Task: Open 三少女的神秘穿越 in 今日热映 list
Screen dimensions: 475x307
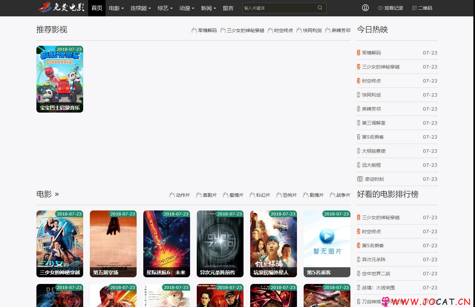Action: (381, 67)
